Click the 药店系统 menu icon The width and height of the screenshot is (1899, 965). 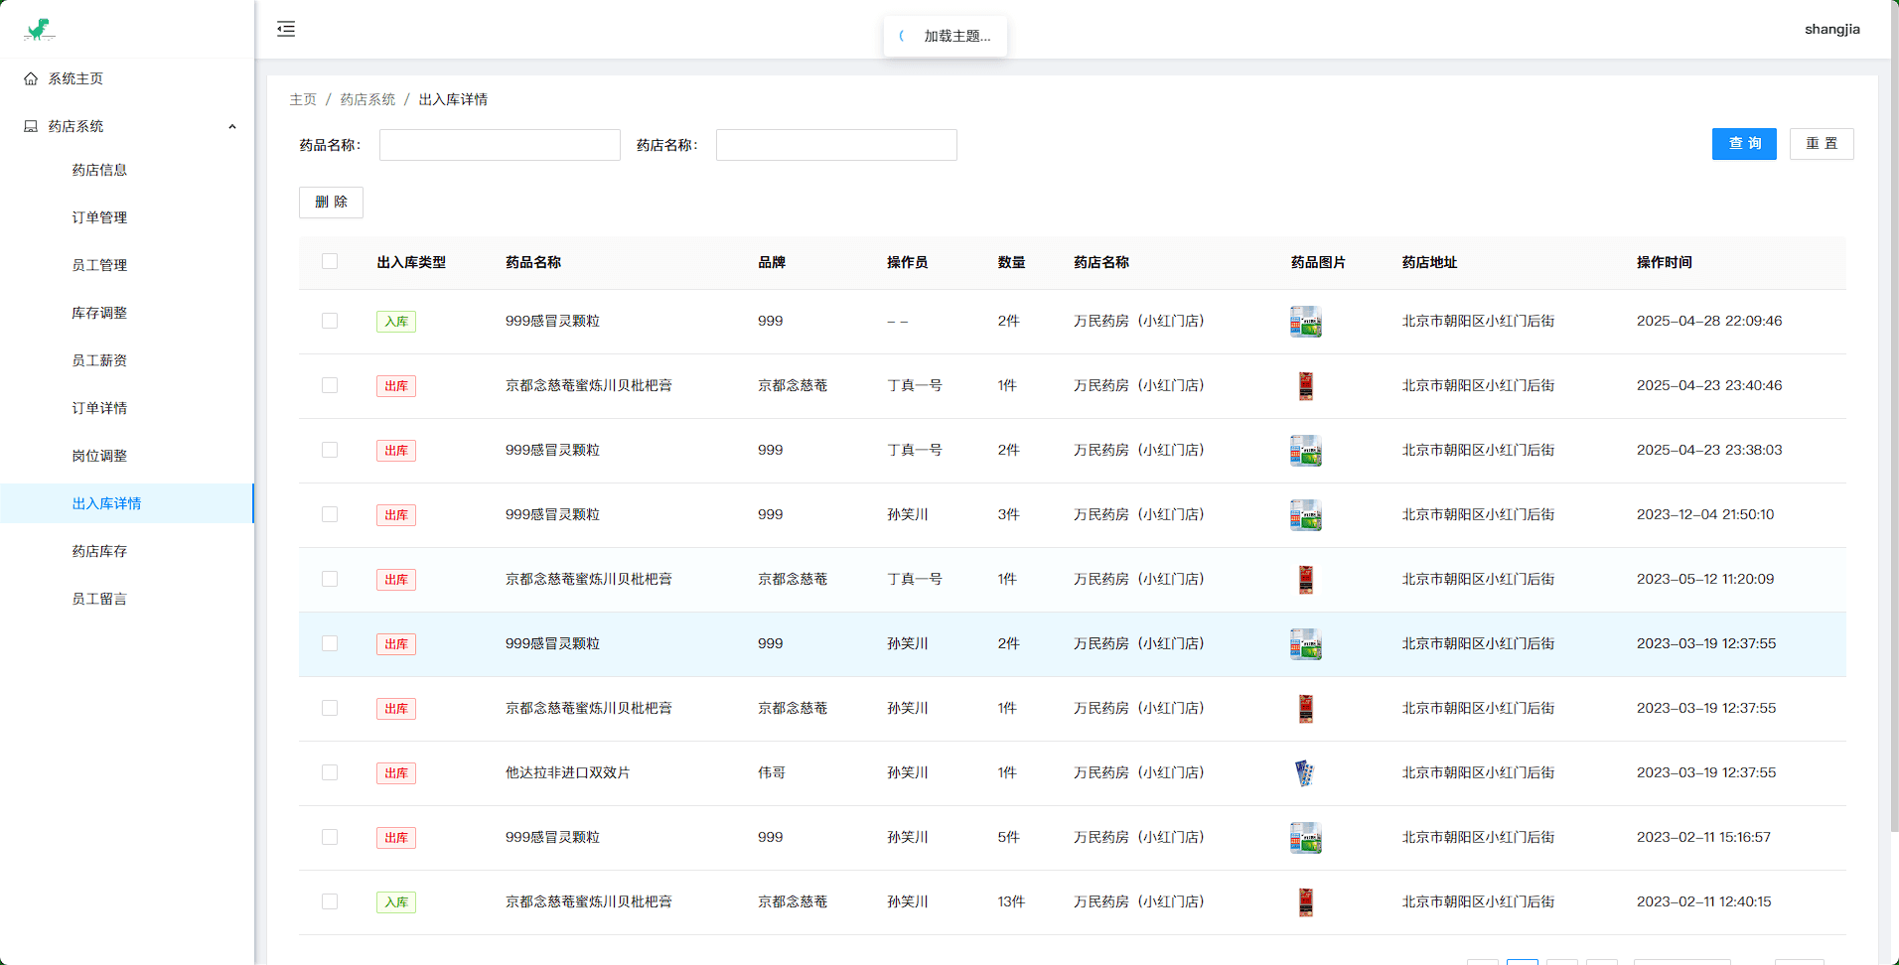click(x=31, y=126)
